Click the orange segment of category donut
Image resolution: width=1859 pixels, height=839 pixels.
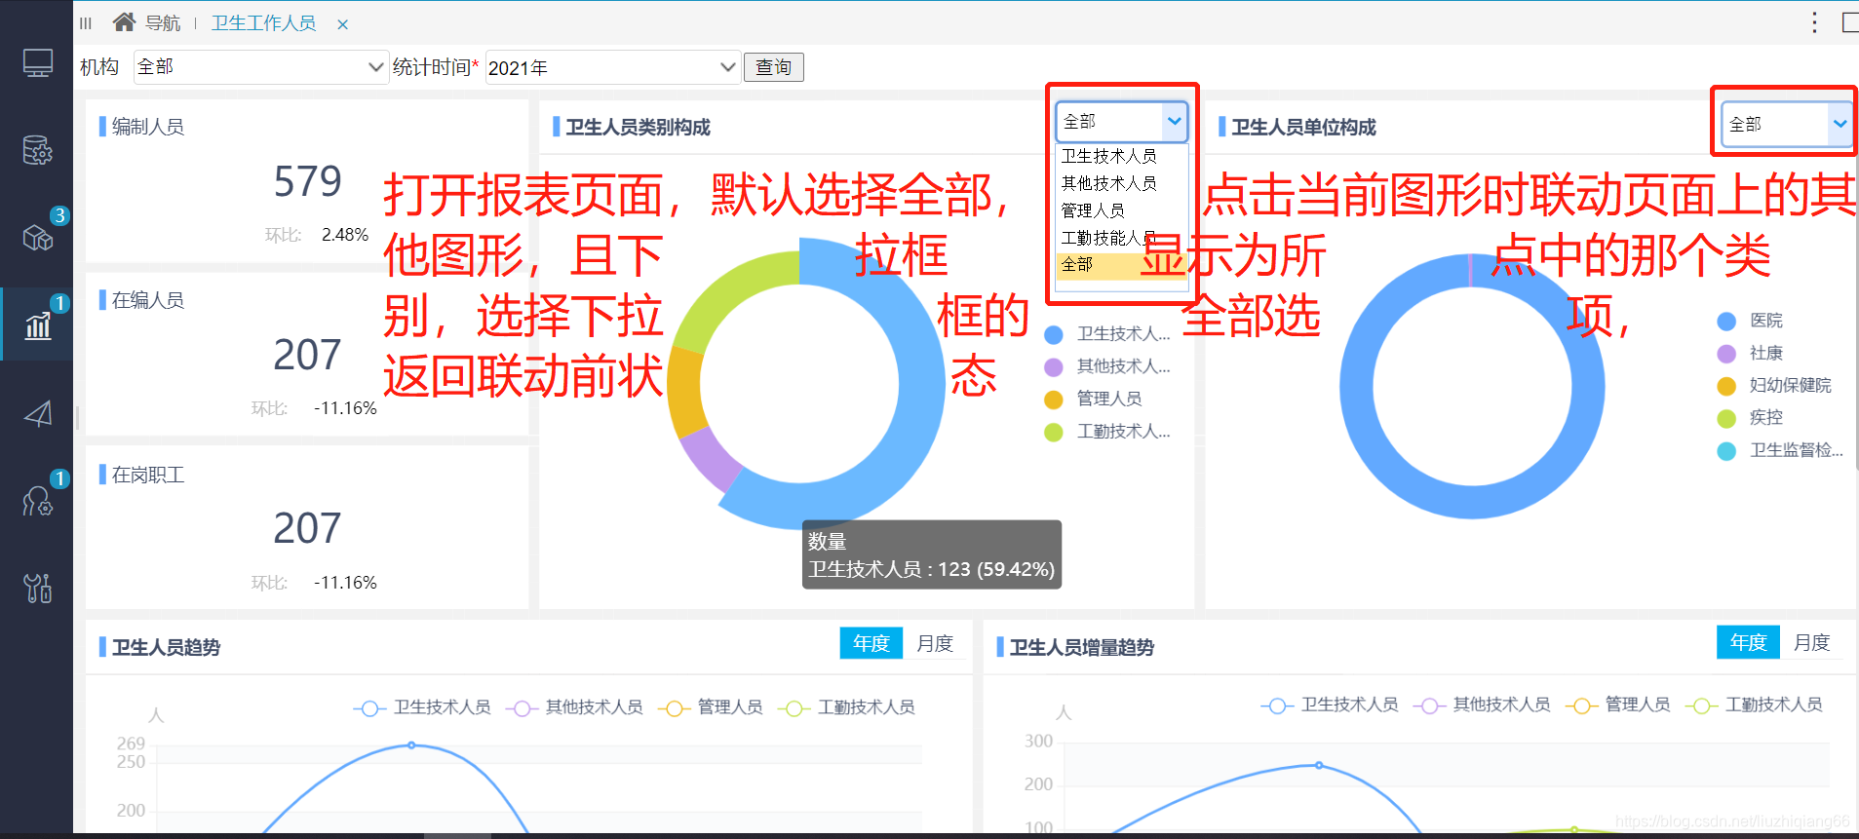click(686, 393)
